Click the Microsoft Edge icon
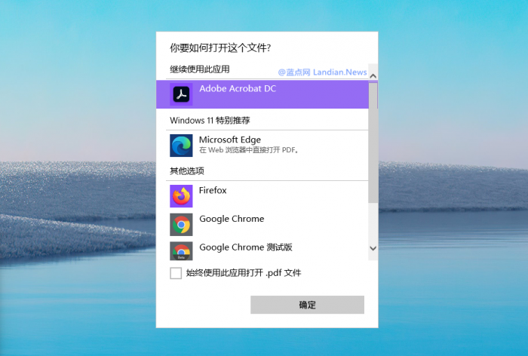Image resolution: width=528 pixels, height=356 pixels. tap(181, 146)
